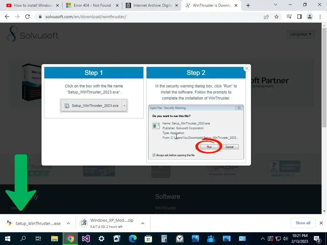Click the network icon in system tray
Screen dimensions: 327x245
coord(278,239)
